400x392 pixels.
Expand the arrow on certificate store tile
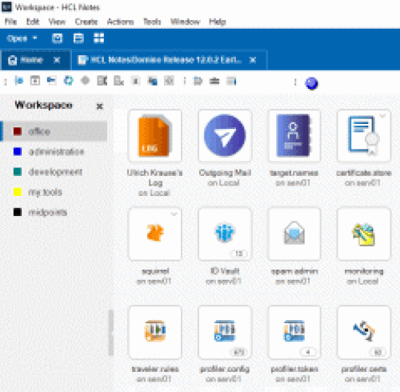click(x=383, y=116)
